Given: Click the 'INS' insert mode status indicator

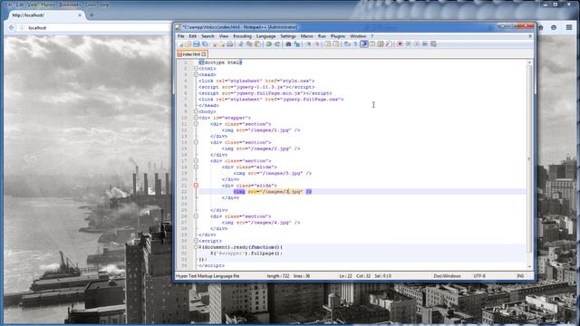Looking at the screenshot, I should pyautogui.click(x=520, y=276).
